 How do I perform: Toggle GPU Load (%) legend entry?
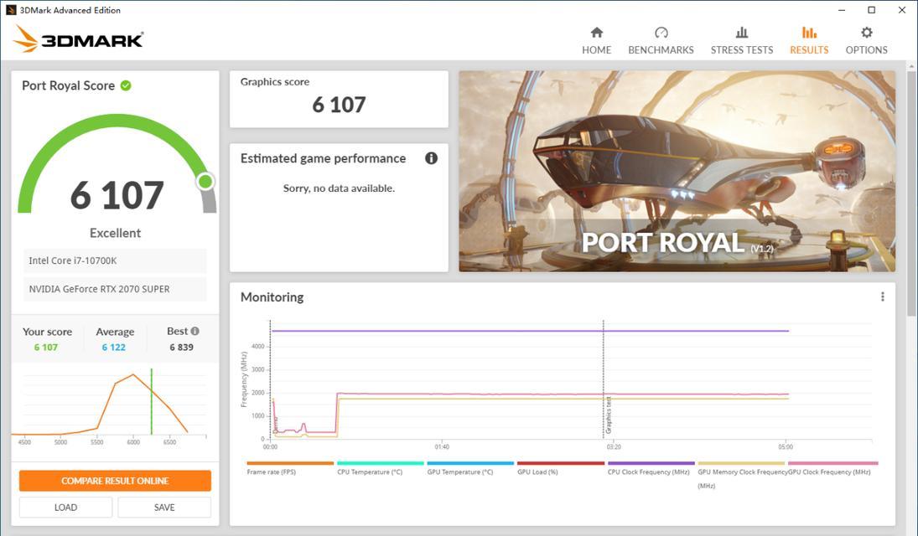click(537, 472)
